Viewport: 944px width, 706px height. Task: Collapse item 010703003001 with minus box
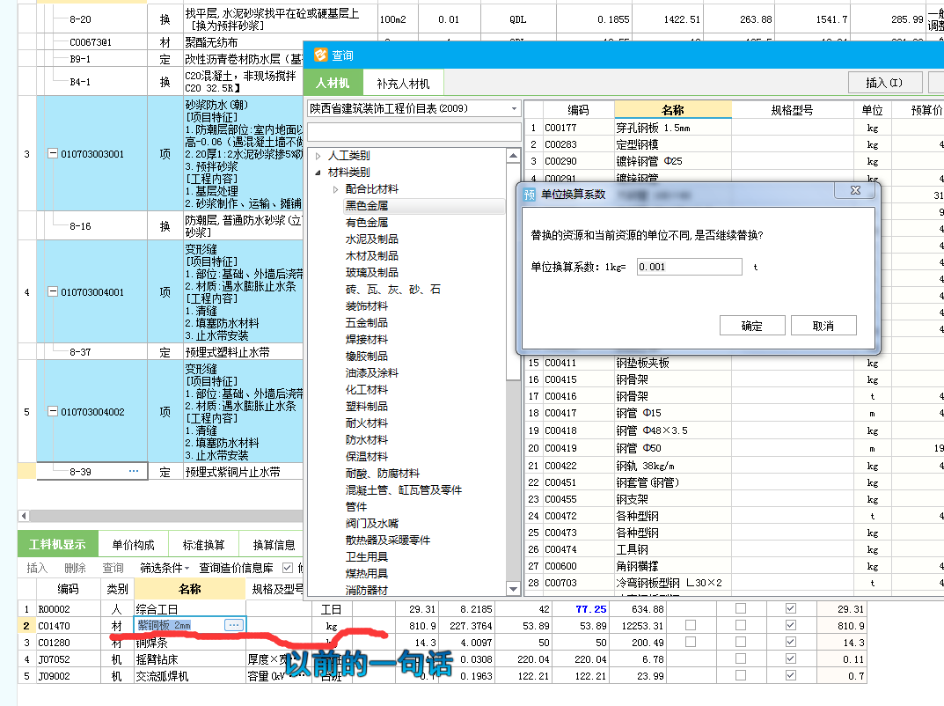click(x=53, y=153)
